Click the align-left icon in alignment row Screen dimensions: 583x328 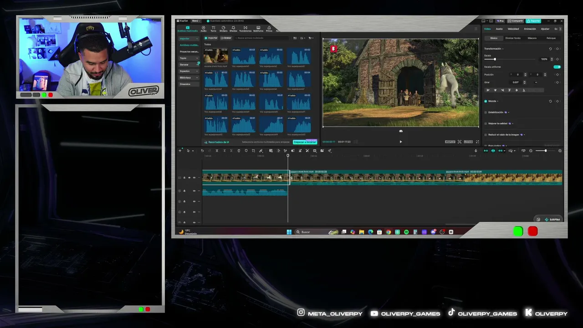(x=488, y=90)
